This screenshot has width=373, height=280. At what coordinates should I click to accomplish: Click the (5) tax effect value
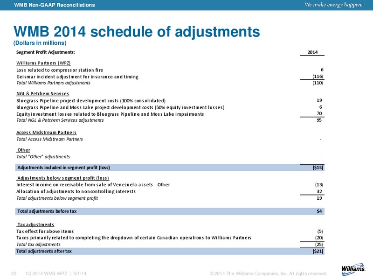pos(320,231)
